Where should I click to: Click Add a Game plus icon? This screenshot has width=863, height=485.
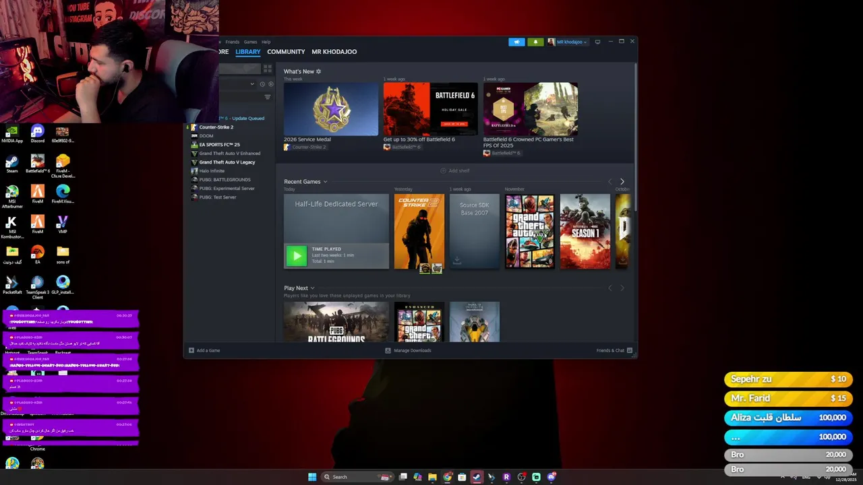click(191, 350)
